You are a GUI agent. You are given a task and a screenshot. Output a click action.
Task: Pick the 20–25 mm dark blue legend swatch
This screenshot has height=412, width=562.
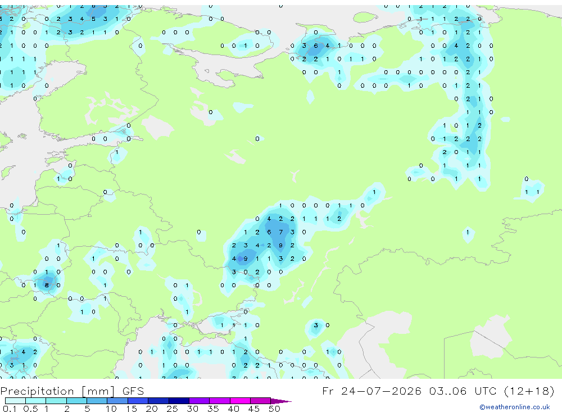click(x=158, y=401)
